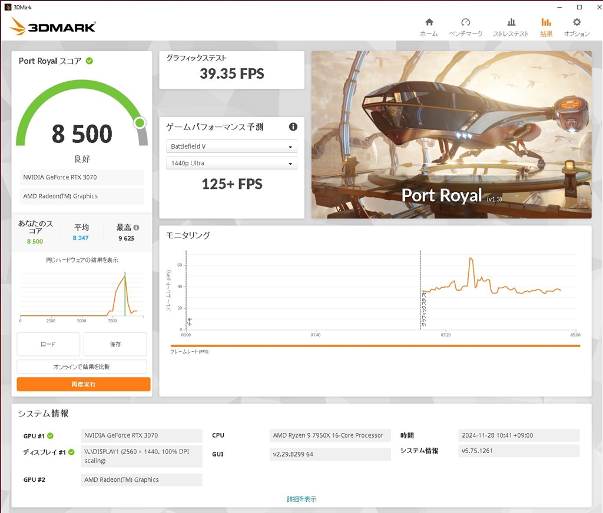This screenshot has height=513, width=603.
Task: Click the v2.29.8299 64 GUI version field
Action: [330, 454]
